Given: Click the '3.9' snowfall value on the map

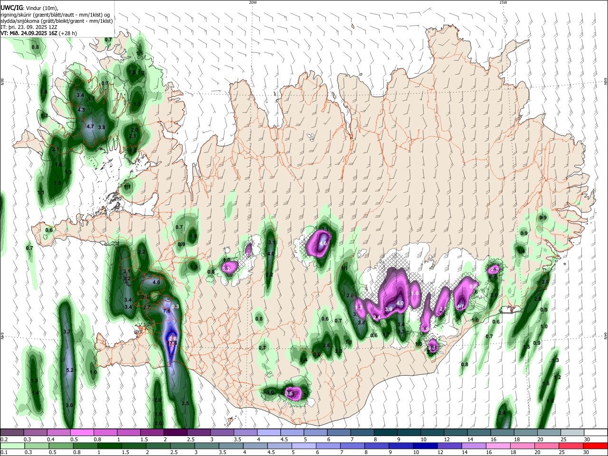Looking at the screenshot, I should tap(388, 309).
